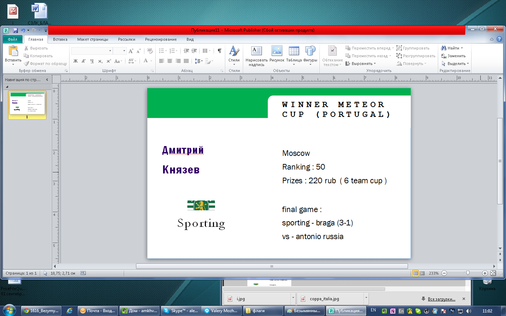The image size is (506, 316).
Task: Toggle the paragraph marks (¶) button
Action: [x=219, y=51]
